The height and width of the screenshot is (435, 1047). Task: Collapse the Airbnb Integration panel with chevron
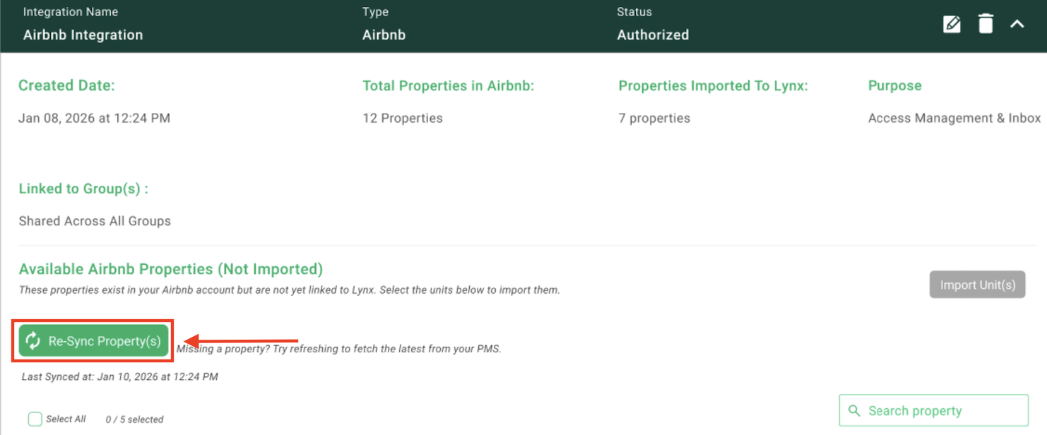pyautogui.click(x=1017, y=24)
